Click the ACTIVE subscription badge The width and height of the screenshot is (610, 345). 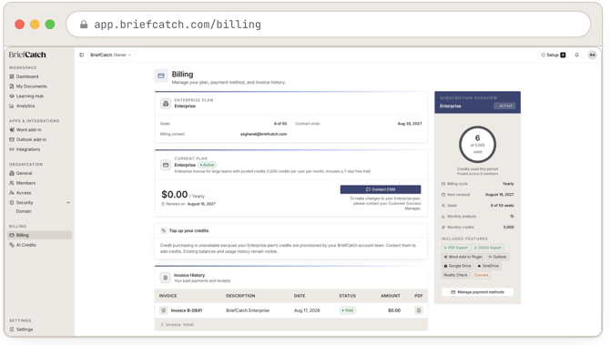(504, 106)
